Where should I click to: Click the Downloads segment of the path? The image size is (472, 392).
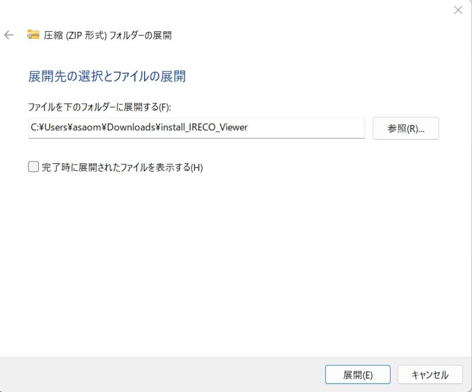pyautogui.click(x=137, y=128)
